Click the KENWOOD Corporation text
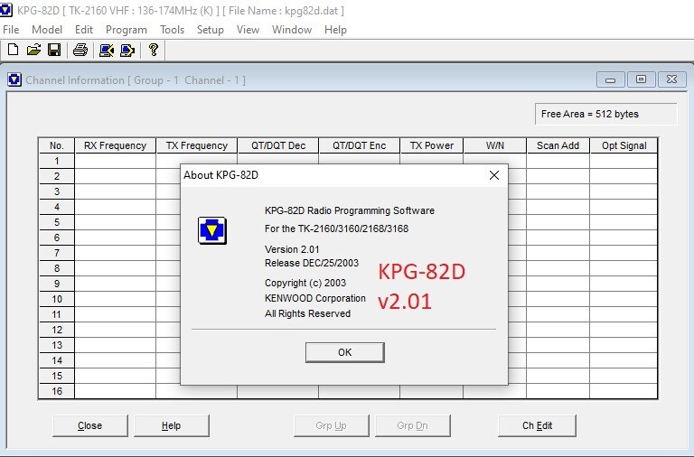 (315, 298)
